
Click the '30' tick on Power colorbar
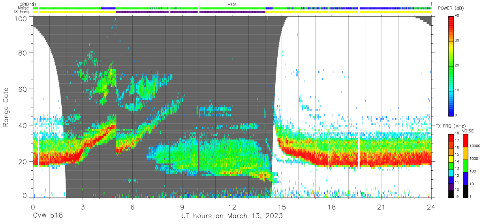(x=457, y=41)
